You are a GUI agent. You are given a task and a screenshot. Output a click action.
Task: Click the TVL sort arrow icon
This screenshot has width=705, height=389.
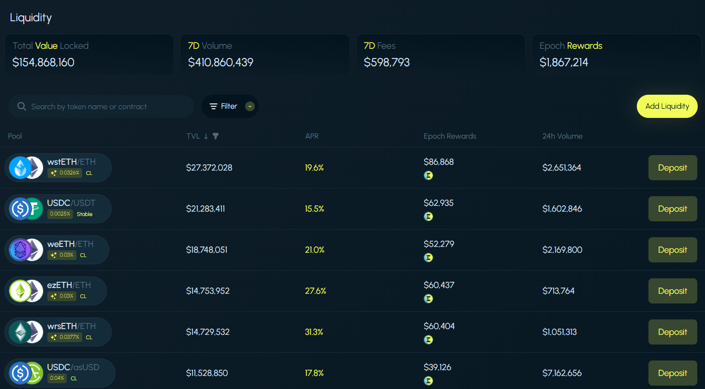coord(206,136)
